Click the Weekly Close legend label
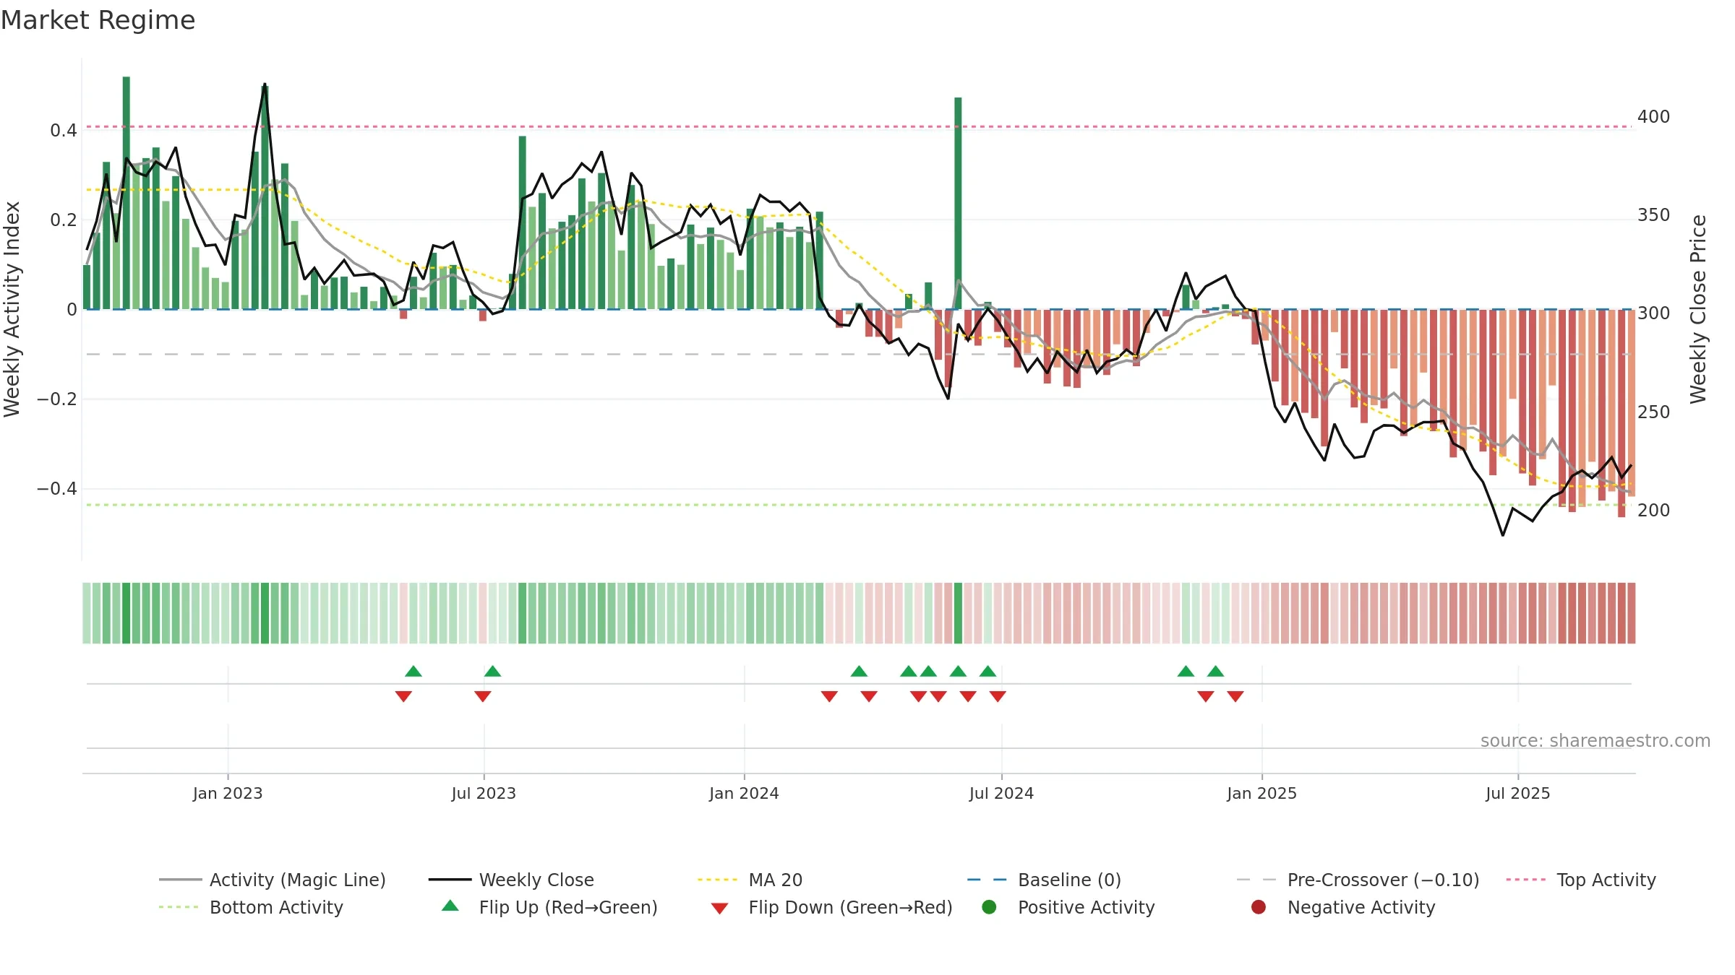1735x975 pixels. pyautogui.click(x=536, y=880)
